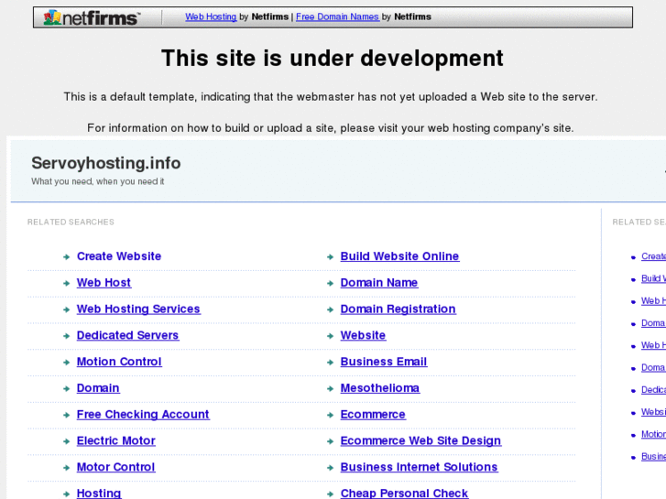The image size is (666, 499).
Task: Open the Domain link in left column
Action: pyautogui.click(x=98, y=388)
